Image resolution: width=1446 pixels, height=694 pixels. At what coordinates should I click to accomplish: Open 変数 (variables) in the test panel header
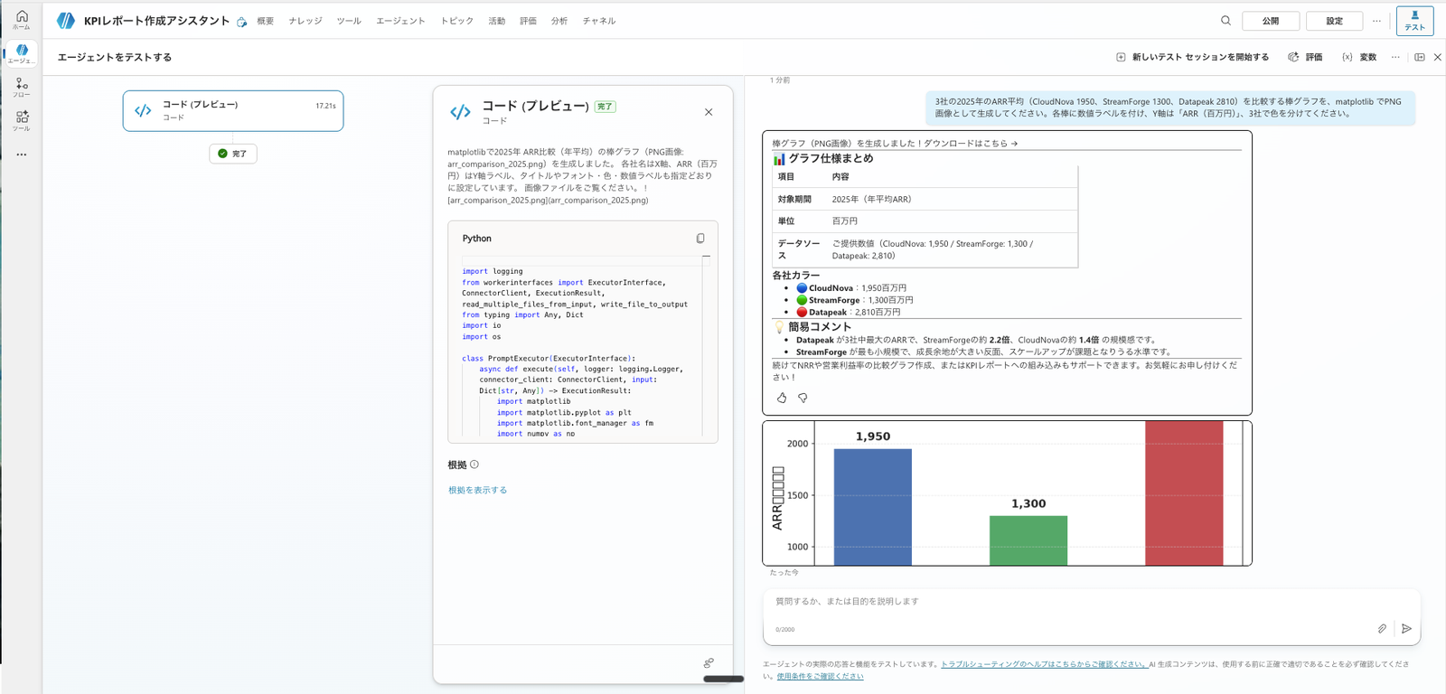click(1359, 57)
